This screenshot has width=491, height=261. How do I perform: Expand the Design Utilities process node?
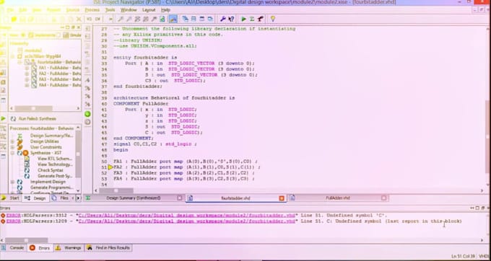12,141
